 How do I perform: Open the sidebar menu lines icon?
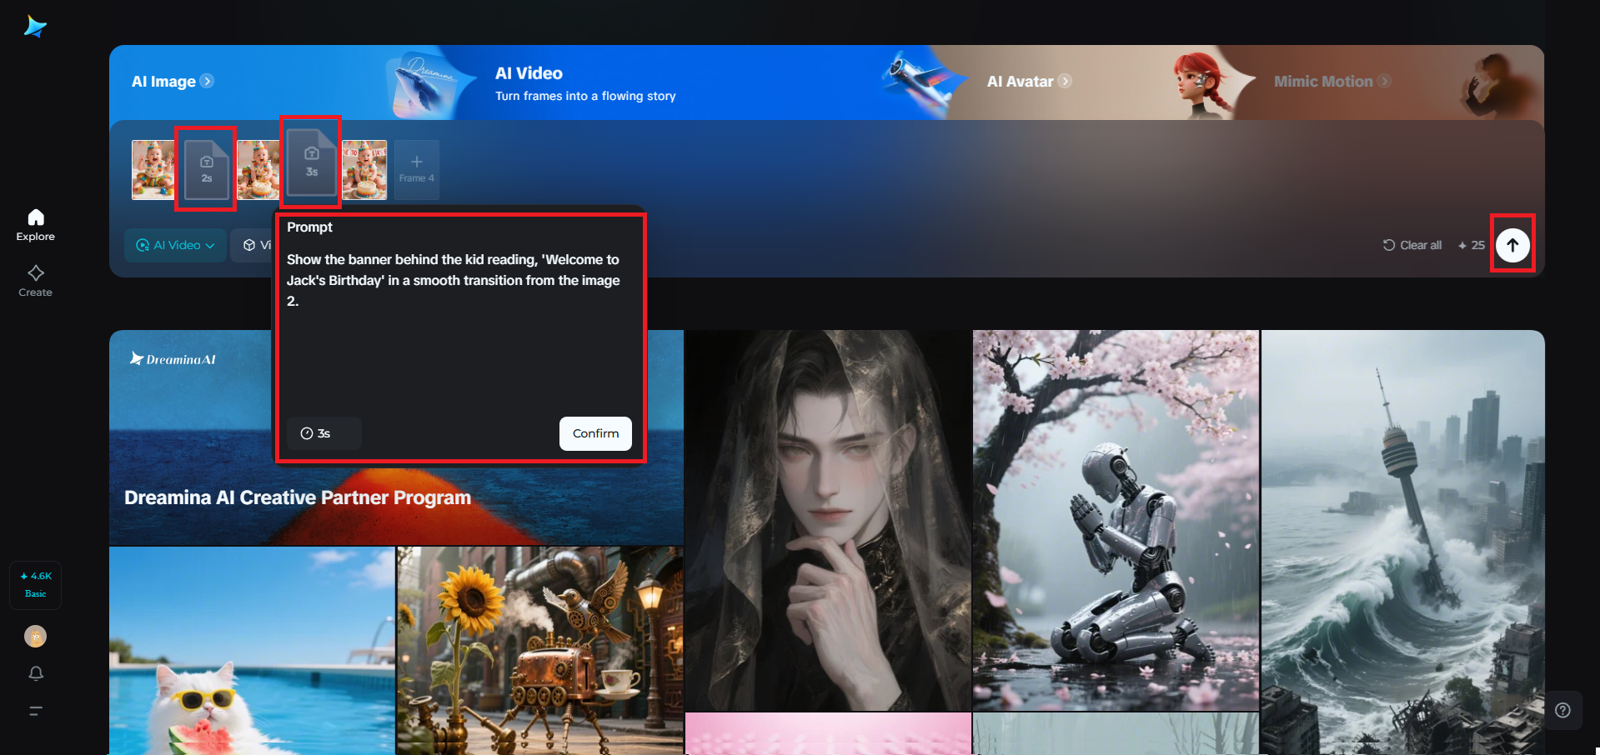[x=36, y=711]
